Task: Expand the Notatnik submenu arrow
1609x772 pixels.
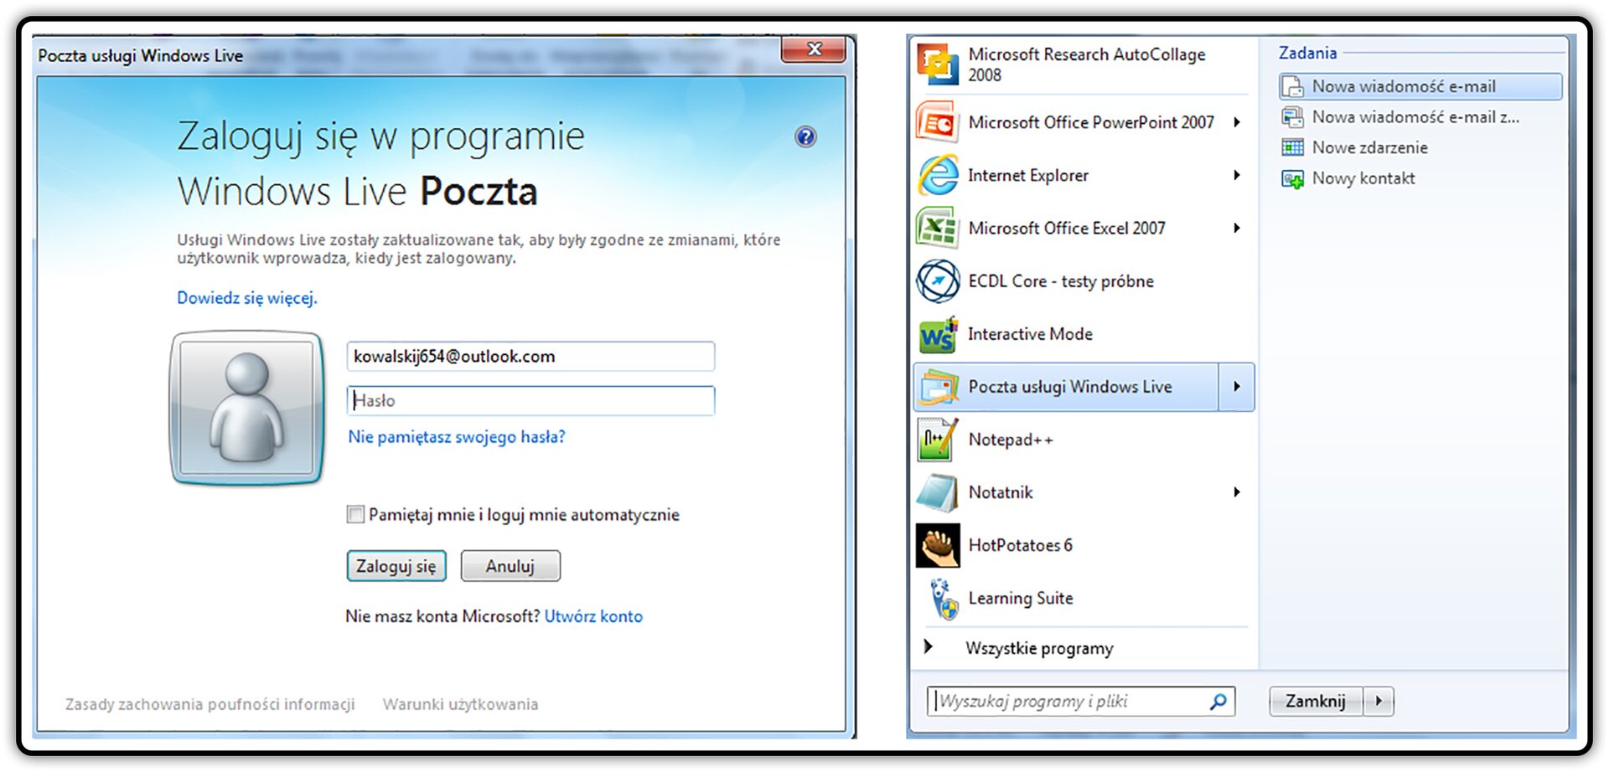Action: [1237, 492]
